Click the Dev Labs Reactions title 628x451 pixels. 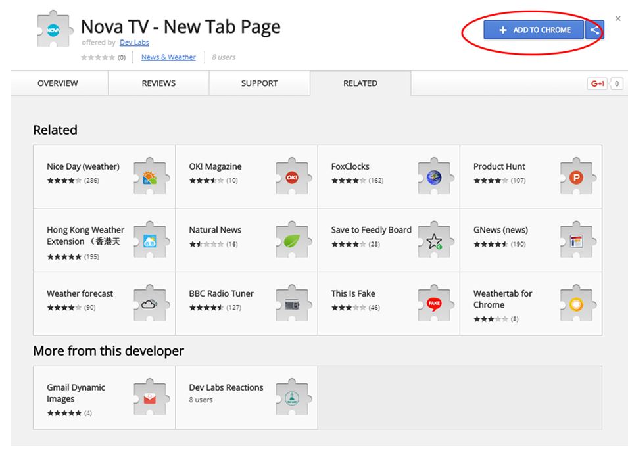tap(226, 387)
